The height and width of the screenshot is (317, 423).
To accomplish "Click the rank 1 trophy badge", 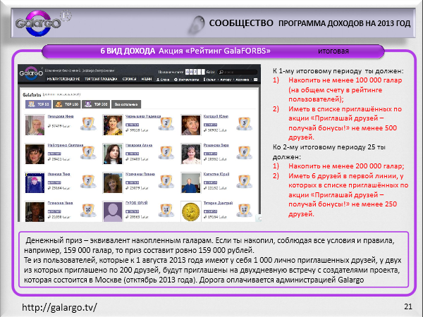I will coord(88,124).
